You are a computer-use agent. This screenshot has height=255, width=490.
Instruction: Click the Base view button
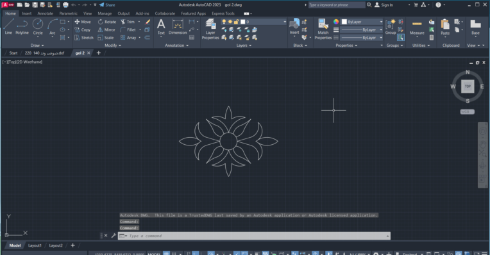tap(475, 27)
